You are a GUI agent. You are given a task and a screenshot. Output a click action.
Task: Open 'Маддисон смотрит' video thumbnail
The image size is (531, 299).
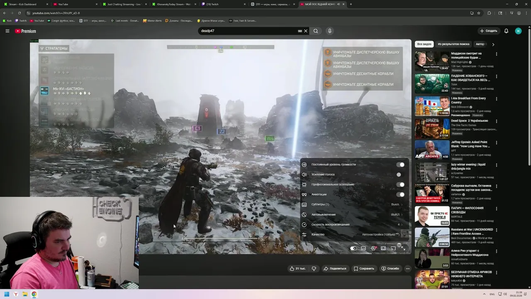(432, 61)
